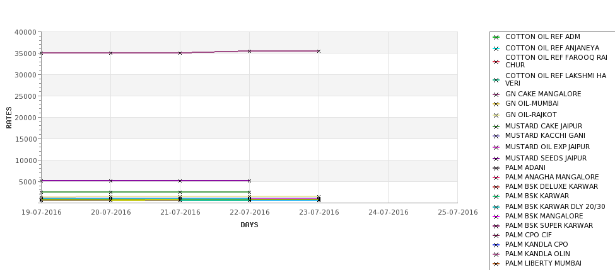Click the GN OIL-RAJKOT legend label

tap(531, 115)
